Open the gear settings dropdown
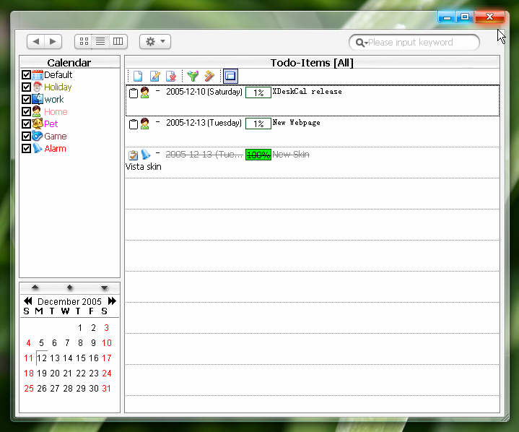The width and height of the screenshot is (519, 432). tap(155, 41)
